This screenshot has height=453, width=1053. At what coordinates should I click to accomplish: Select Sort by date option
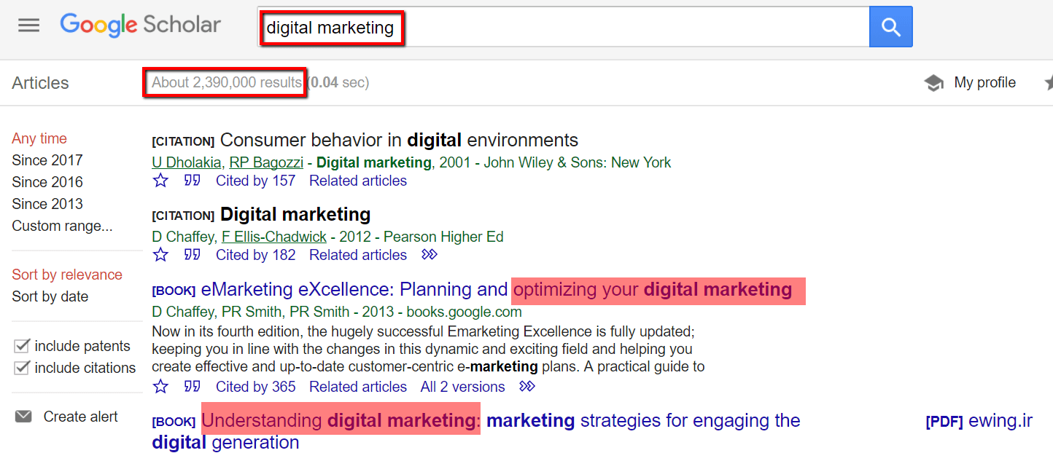tap(50, 296)
